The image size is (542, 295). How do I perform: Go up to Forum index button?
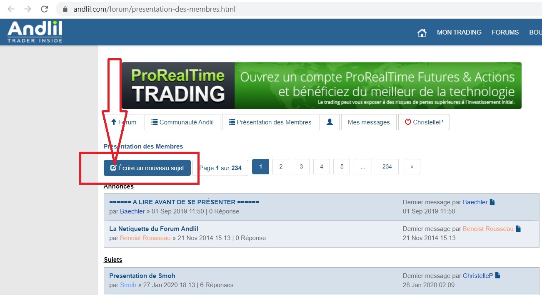[123, 122]
